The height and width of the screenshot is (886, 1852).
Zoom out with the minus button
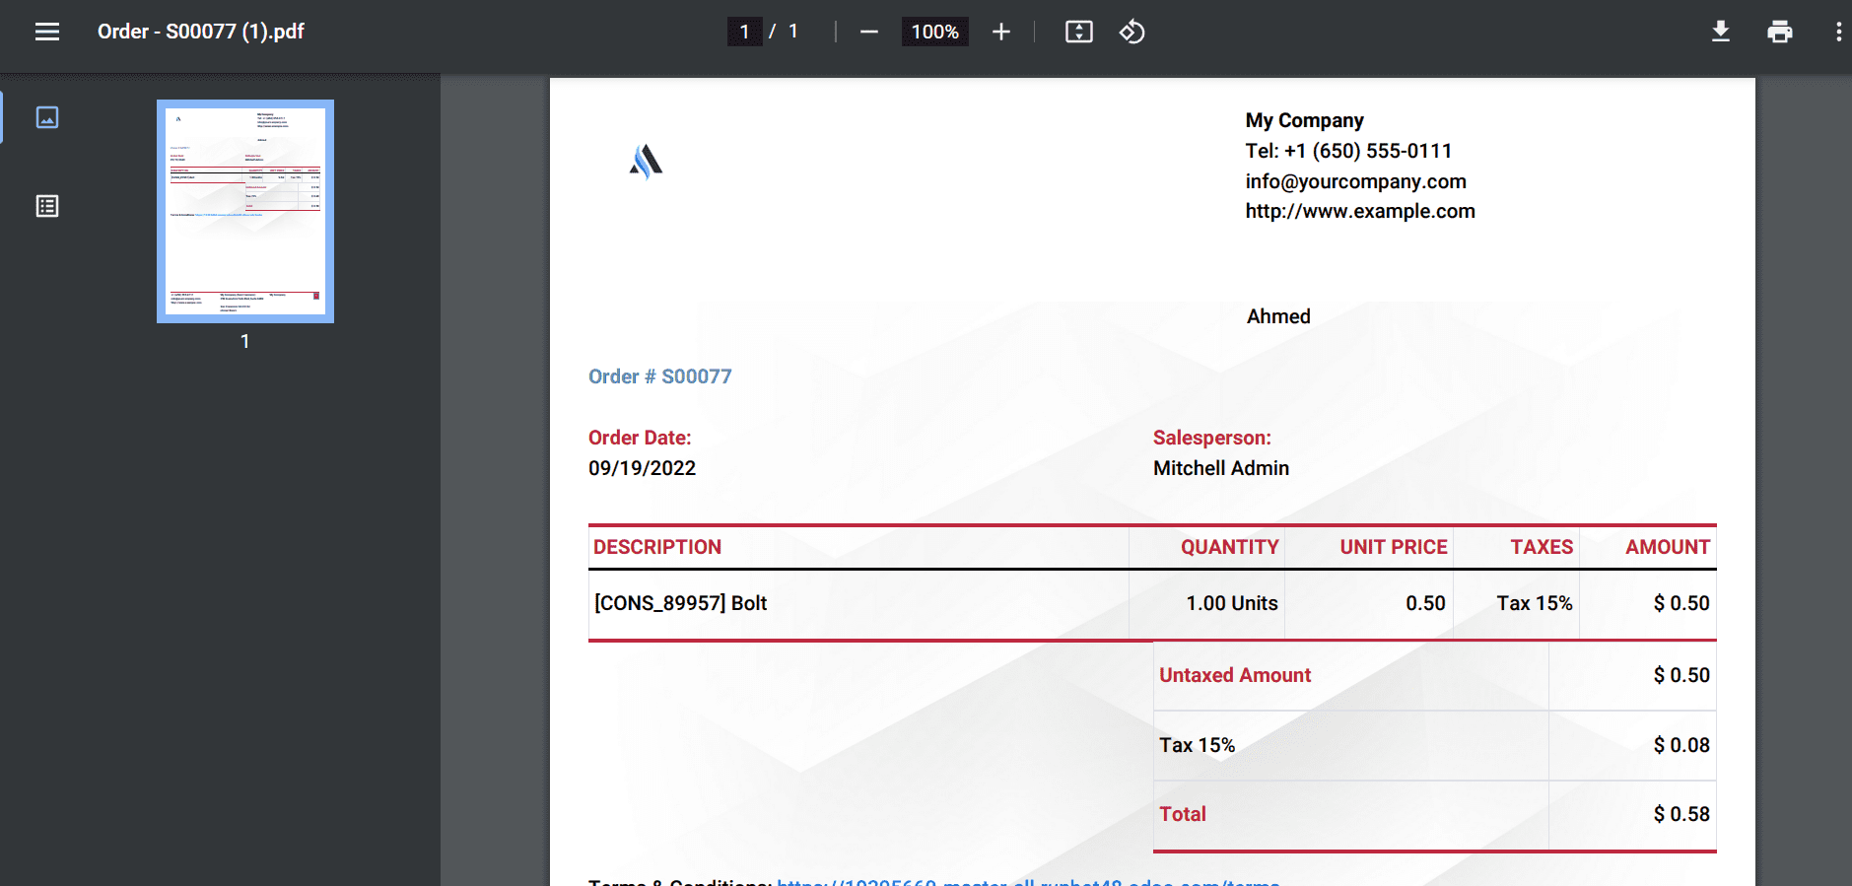point(868,32)
